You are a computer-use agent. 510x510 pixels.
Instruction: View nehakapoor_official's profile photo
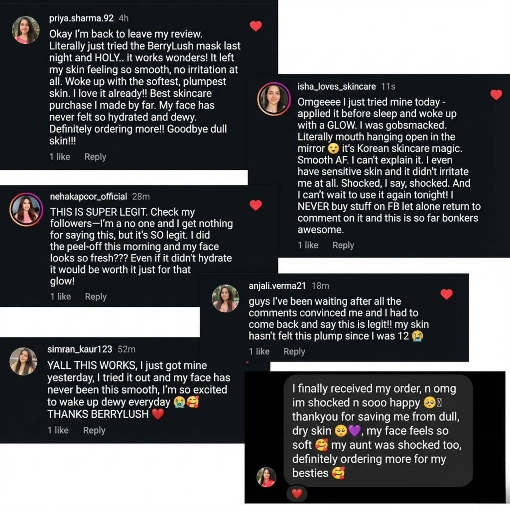point(26,209)
